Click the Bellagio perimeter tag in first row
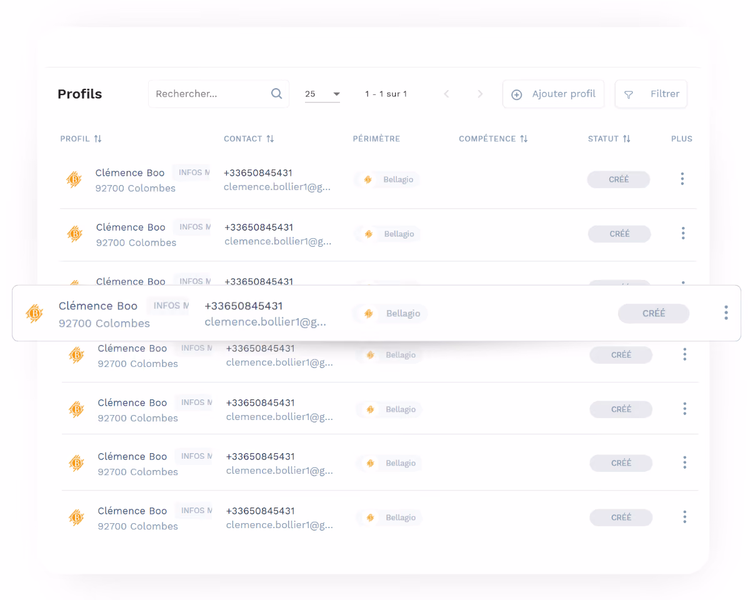The width and height of the screenshot is (750, 600). [387, 179]
